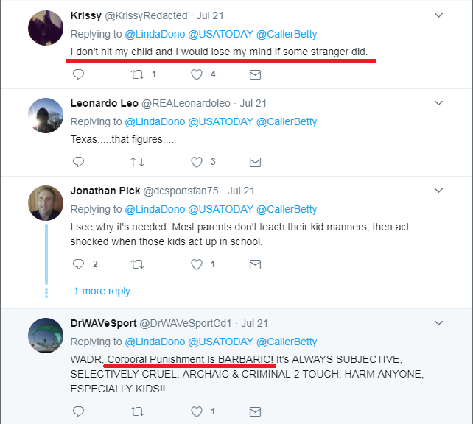
Task: Retweet DrWAVeSport's tweet
Action: [137, 411]
